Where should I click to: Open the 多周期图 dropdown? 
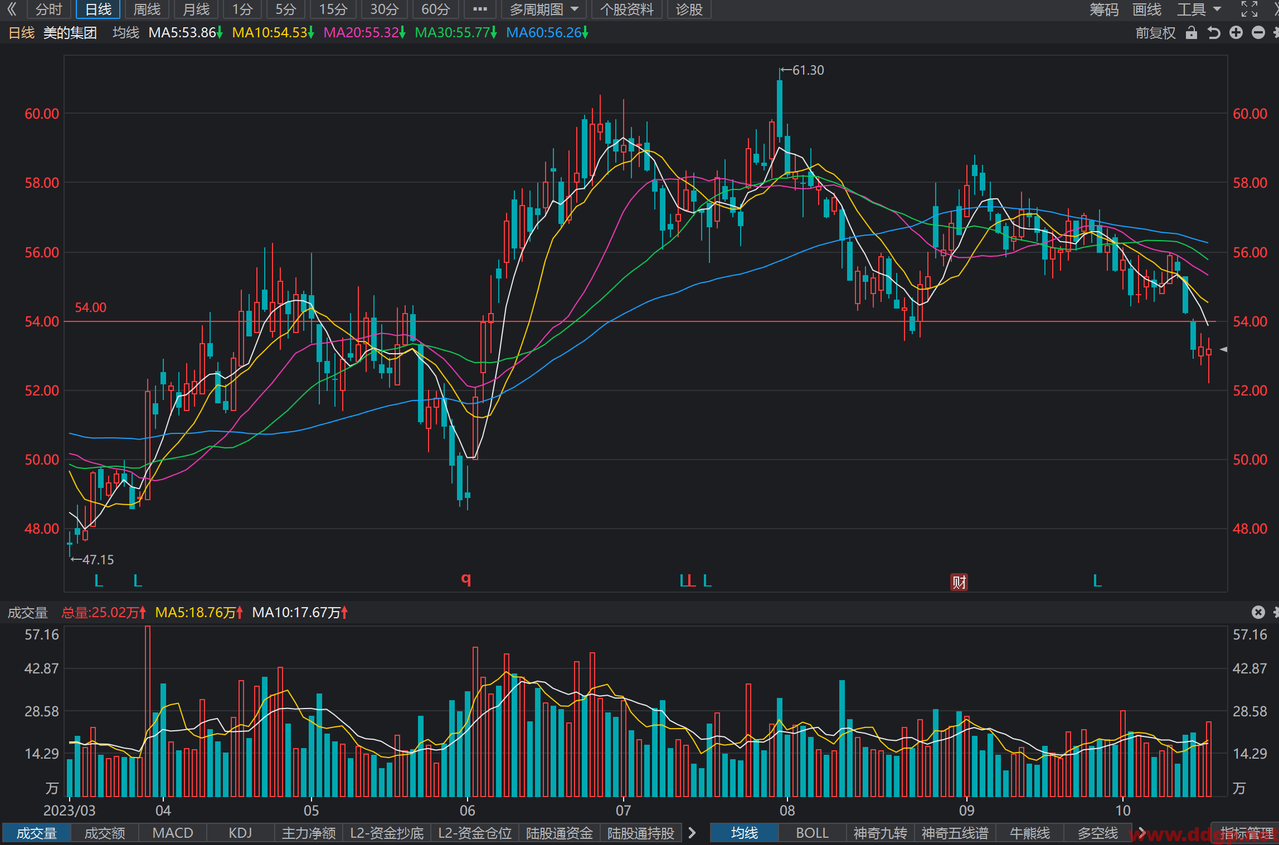[x=544, y=9]
